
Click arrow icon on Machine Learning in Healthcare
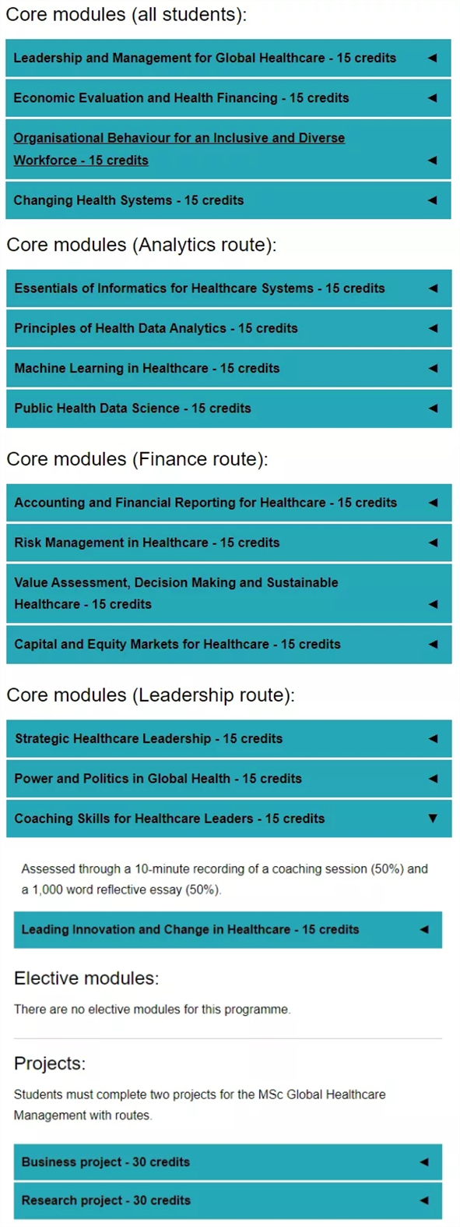tap(434, 368)
